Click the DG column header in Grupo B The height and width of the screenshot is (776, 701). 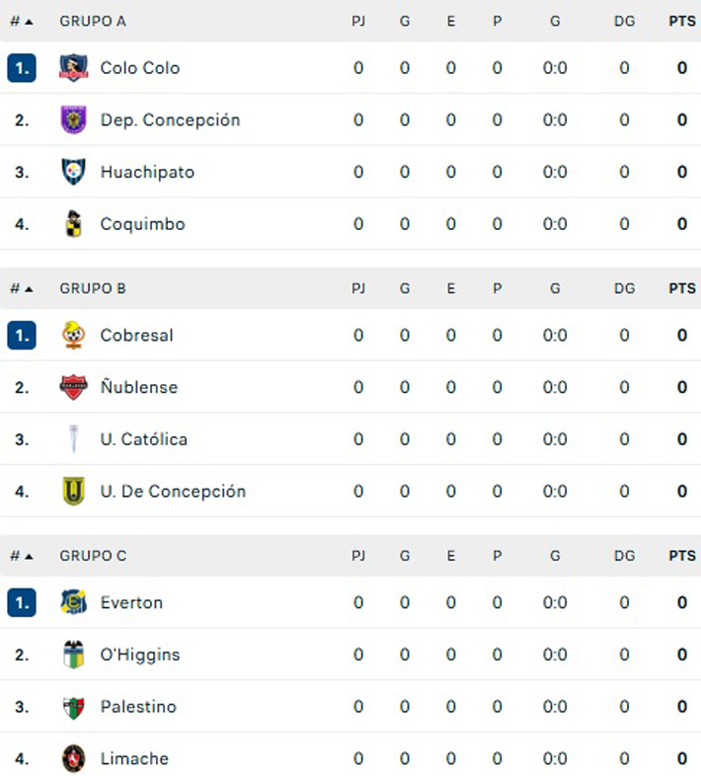(624, 288)
